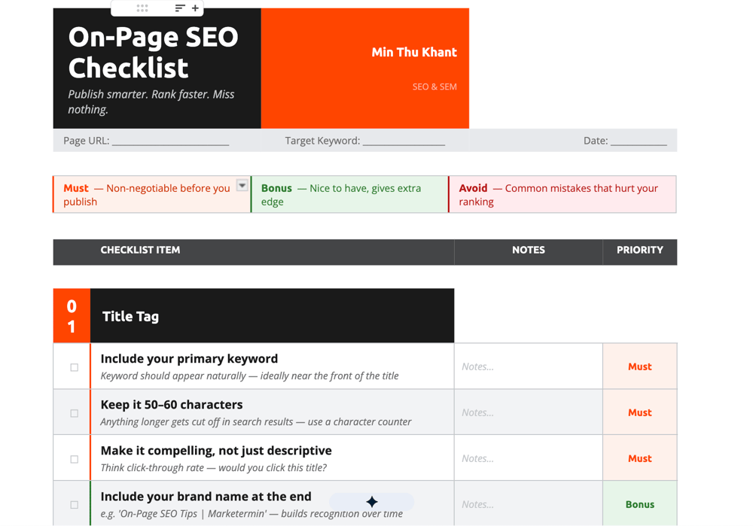Click the Must legend text Non-negotiable before you publish
Viewport: 753px width, 526px height.
tap(147, 195)
